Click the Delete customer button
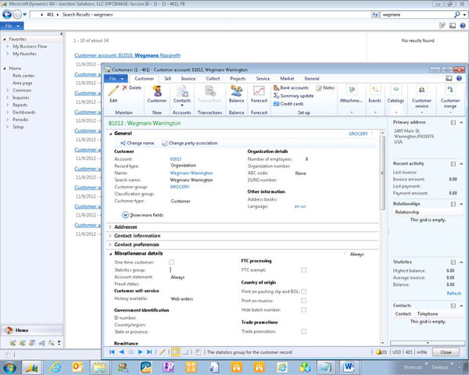This screenshot has height=375, width=469. point(131,87)
